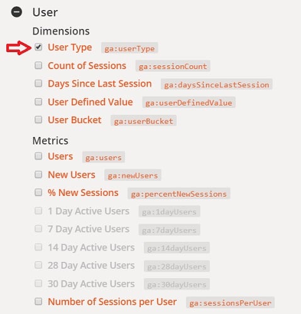Click the ga:sessionCount code tag
The width and height of the screenshot is (301, 314).
point(173,67)
